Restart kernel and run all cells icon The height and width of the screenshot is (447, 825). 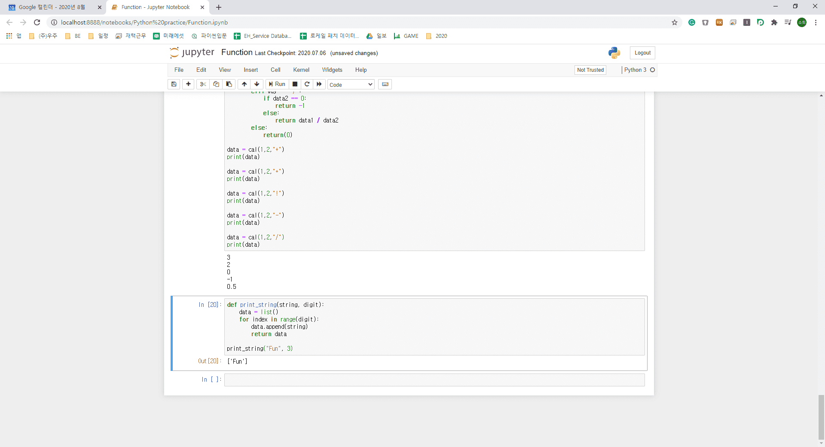319,84
